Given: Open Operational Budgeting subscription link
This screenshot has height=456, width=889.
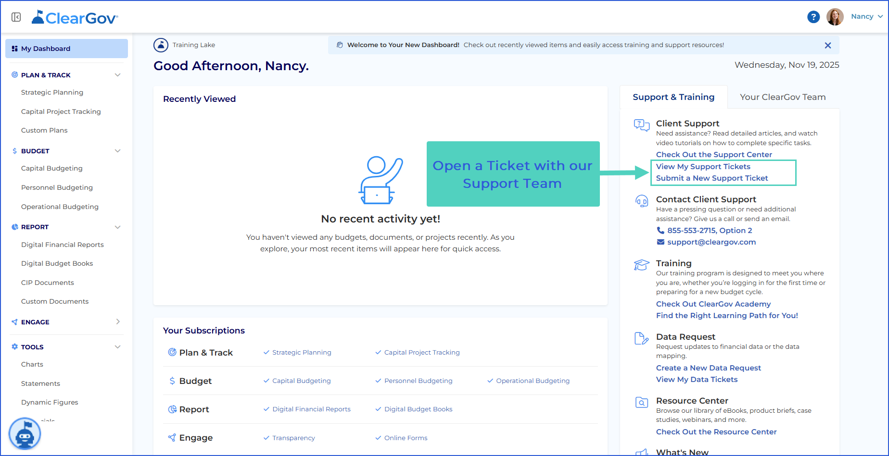Looking at the screenshot, I should pos(533,381).
